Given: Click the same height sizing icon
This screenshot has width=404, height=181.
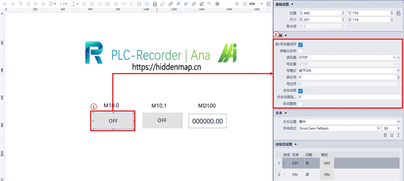Looking at the screenshot, I should coord(92,4).
